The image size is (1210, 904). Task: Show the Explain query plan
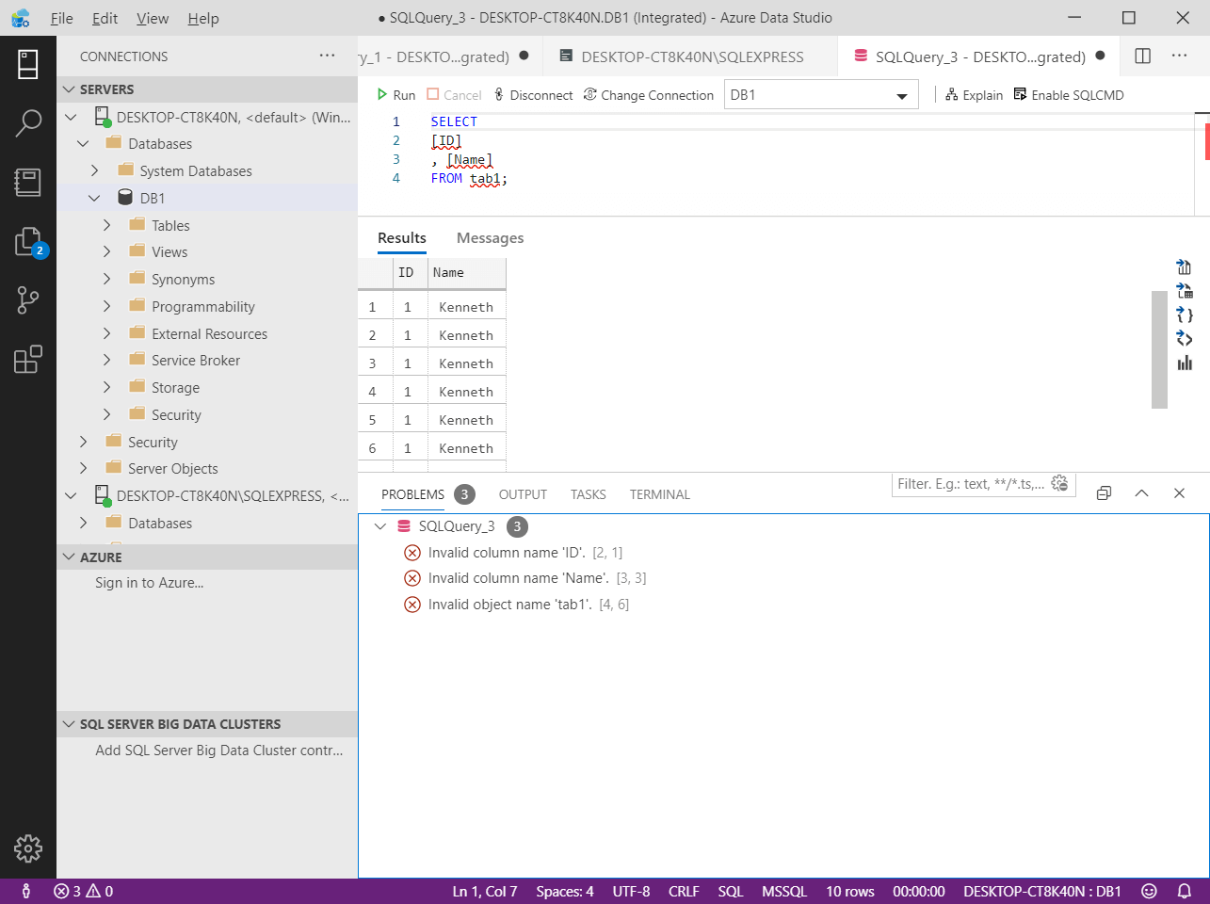[x=974, y=95]
